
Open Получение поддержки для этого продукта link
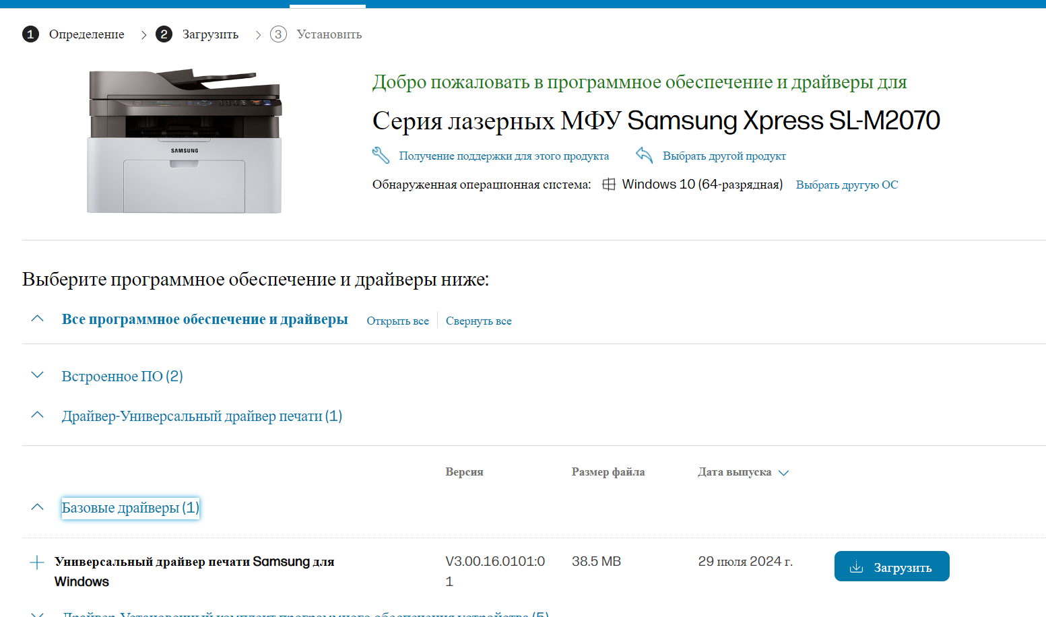pyautogui.click(x=504, y=156)
